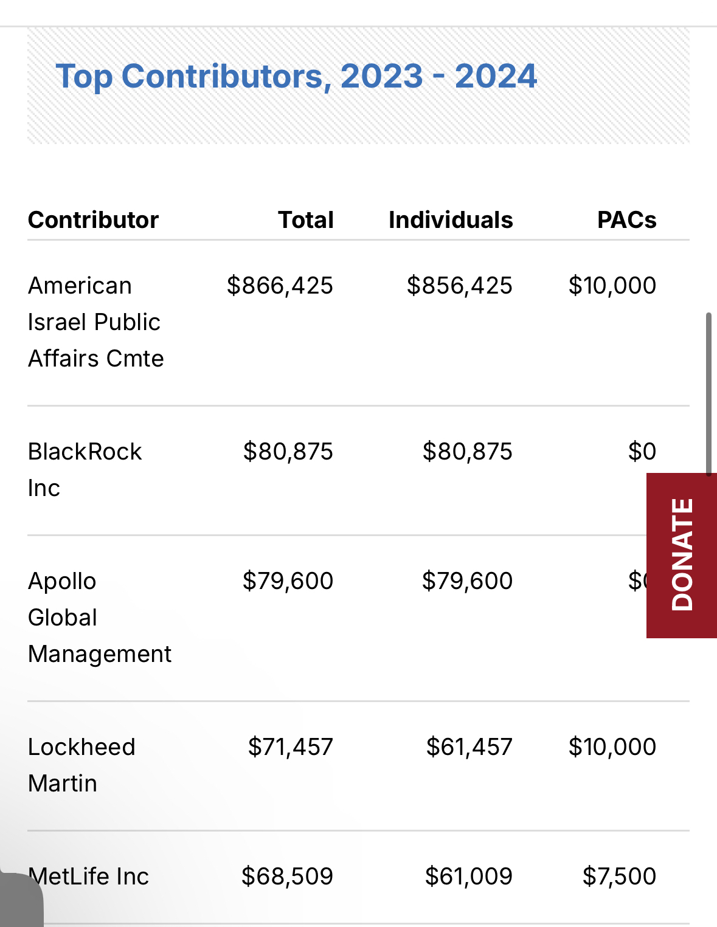Sort by the PACs column header
Image resolution: width=717 pixels, height=927 pixels.
[626, 220]
